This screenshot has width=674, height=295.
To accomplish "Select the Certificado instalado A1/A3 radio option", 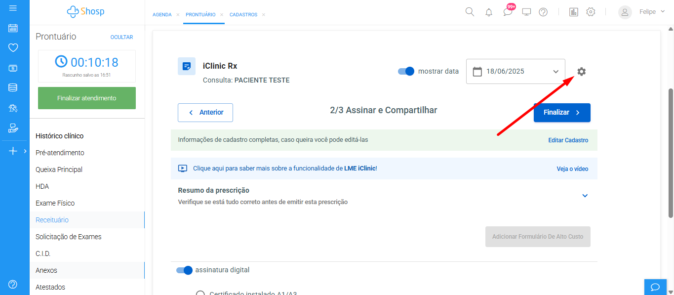I will (200, 294).
